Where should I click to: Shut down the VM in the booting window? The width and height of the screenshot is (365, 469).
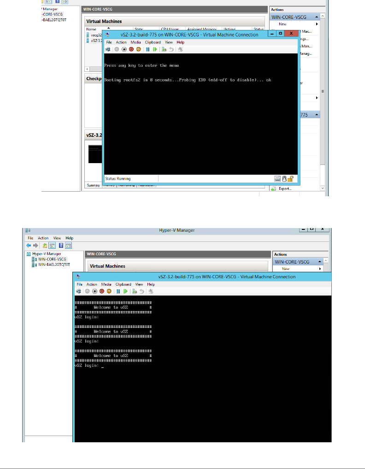point(131,49)
